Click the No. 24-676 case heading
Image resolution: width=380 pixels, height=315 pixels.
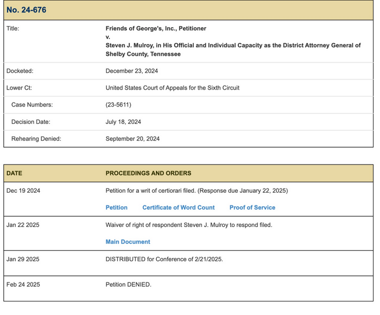click(26, 10)
